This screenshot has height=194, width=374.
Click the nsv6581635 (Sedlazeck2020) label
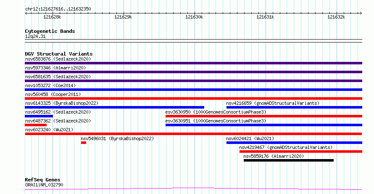pyautogui.click(x=58, y=77)
